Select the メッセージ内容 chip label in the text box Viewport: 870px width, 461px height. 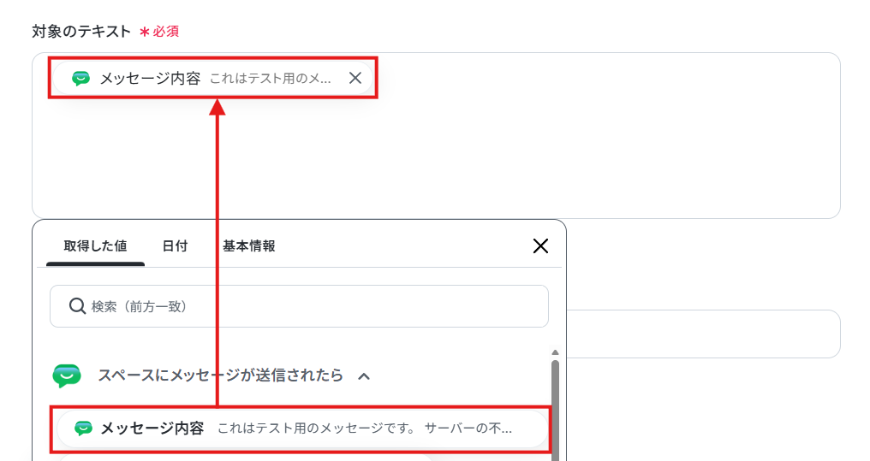coord(151,79)
